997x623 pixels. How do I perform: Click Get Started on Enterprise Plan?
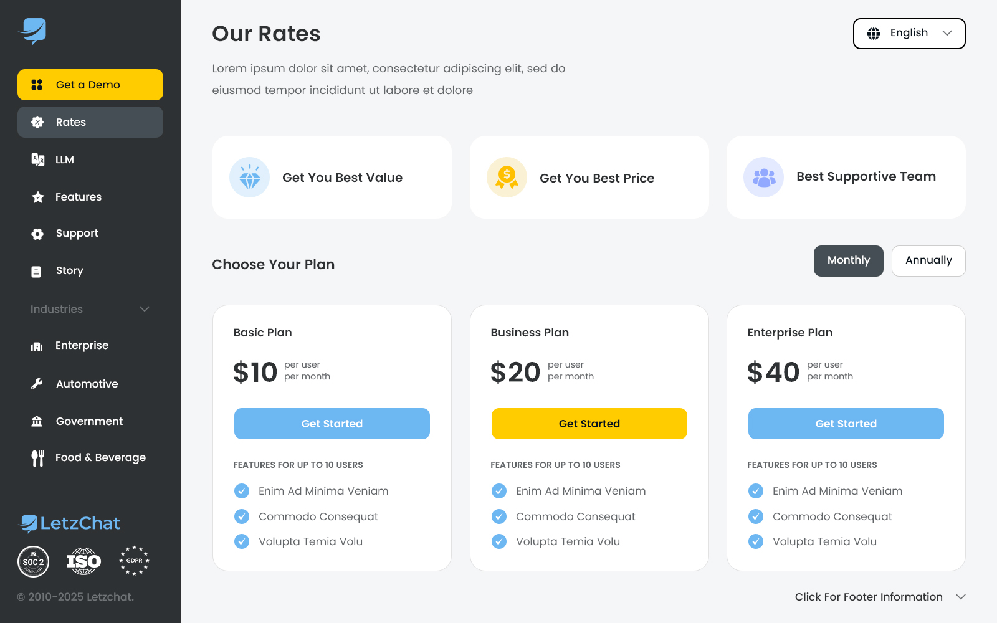[846, 424]
